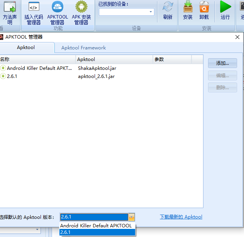Viewport: 244px width, 237px height.
Task: Click the ShakaApktool.jar cell
Action: click(x=97, y=68)
